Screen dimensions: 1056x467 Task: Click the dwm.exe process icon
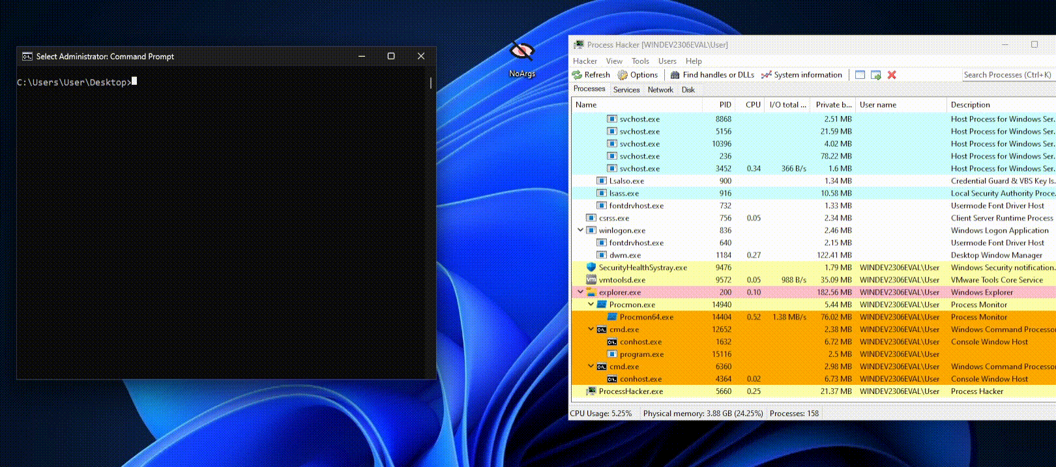point(602,255)
